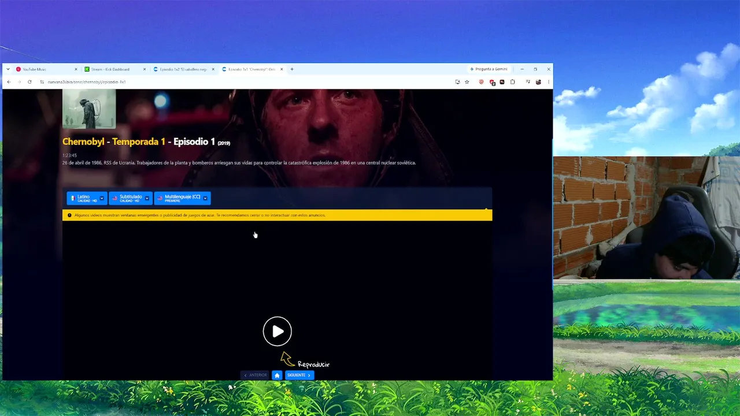The width and height of the screenshot is (740, 416).
Task: Open the Extensions puzzle piece menu
Action: [x=512, y=82]
